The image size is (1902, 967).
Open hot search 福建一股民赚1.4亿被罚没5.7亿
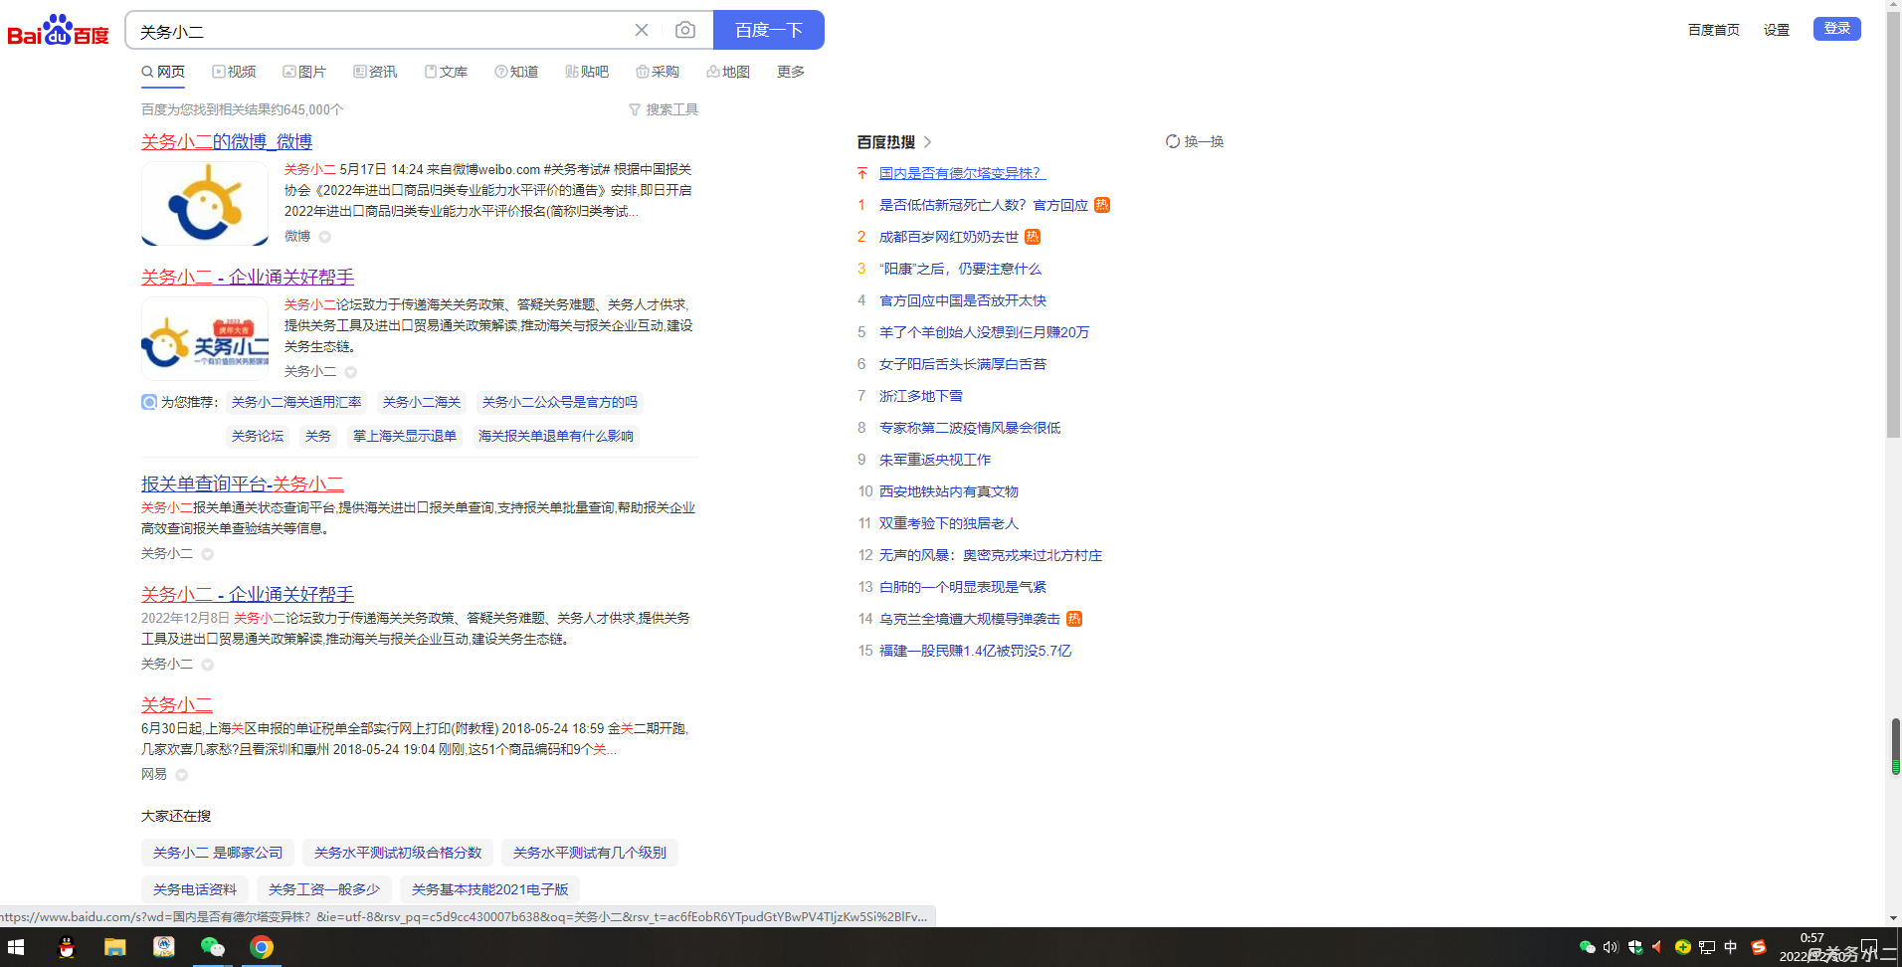975,651
